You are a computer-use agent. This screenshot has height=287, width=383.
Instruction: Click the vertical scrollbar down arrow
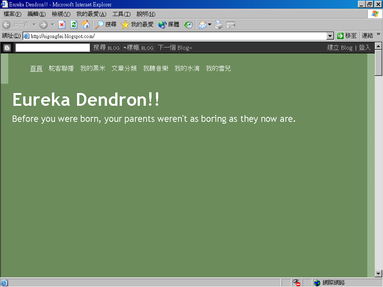(x=379, y=273)
